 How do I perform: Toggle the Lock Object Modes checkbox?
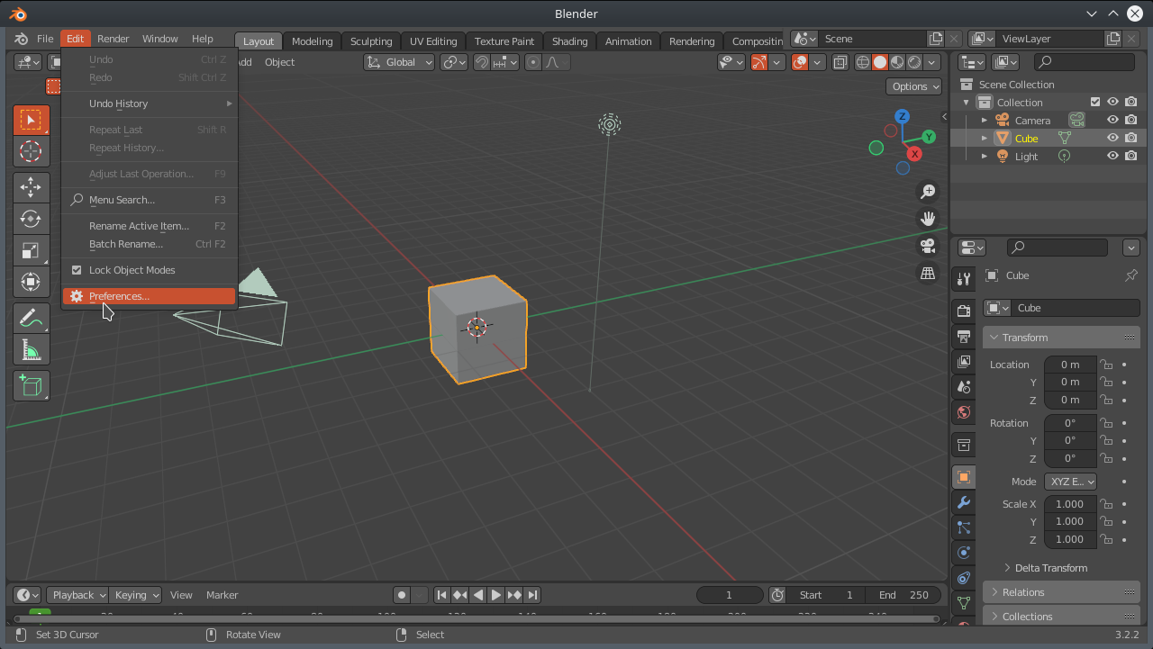click(77, 270)
